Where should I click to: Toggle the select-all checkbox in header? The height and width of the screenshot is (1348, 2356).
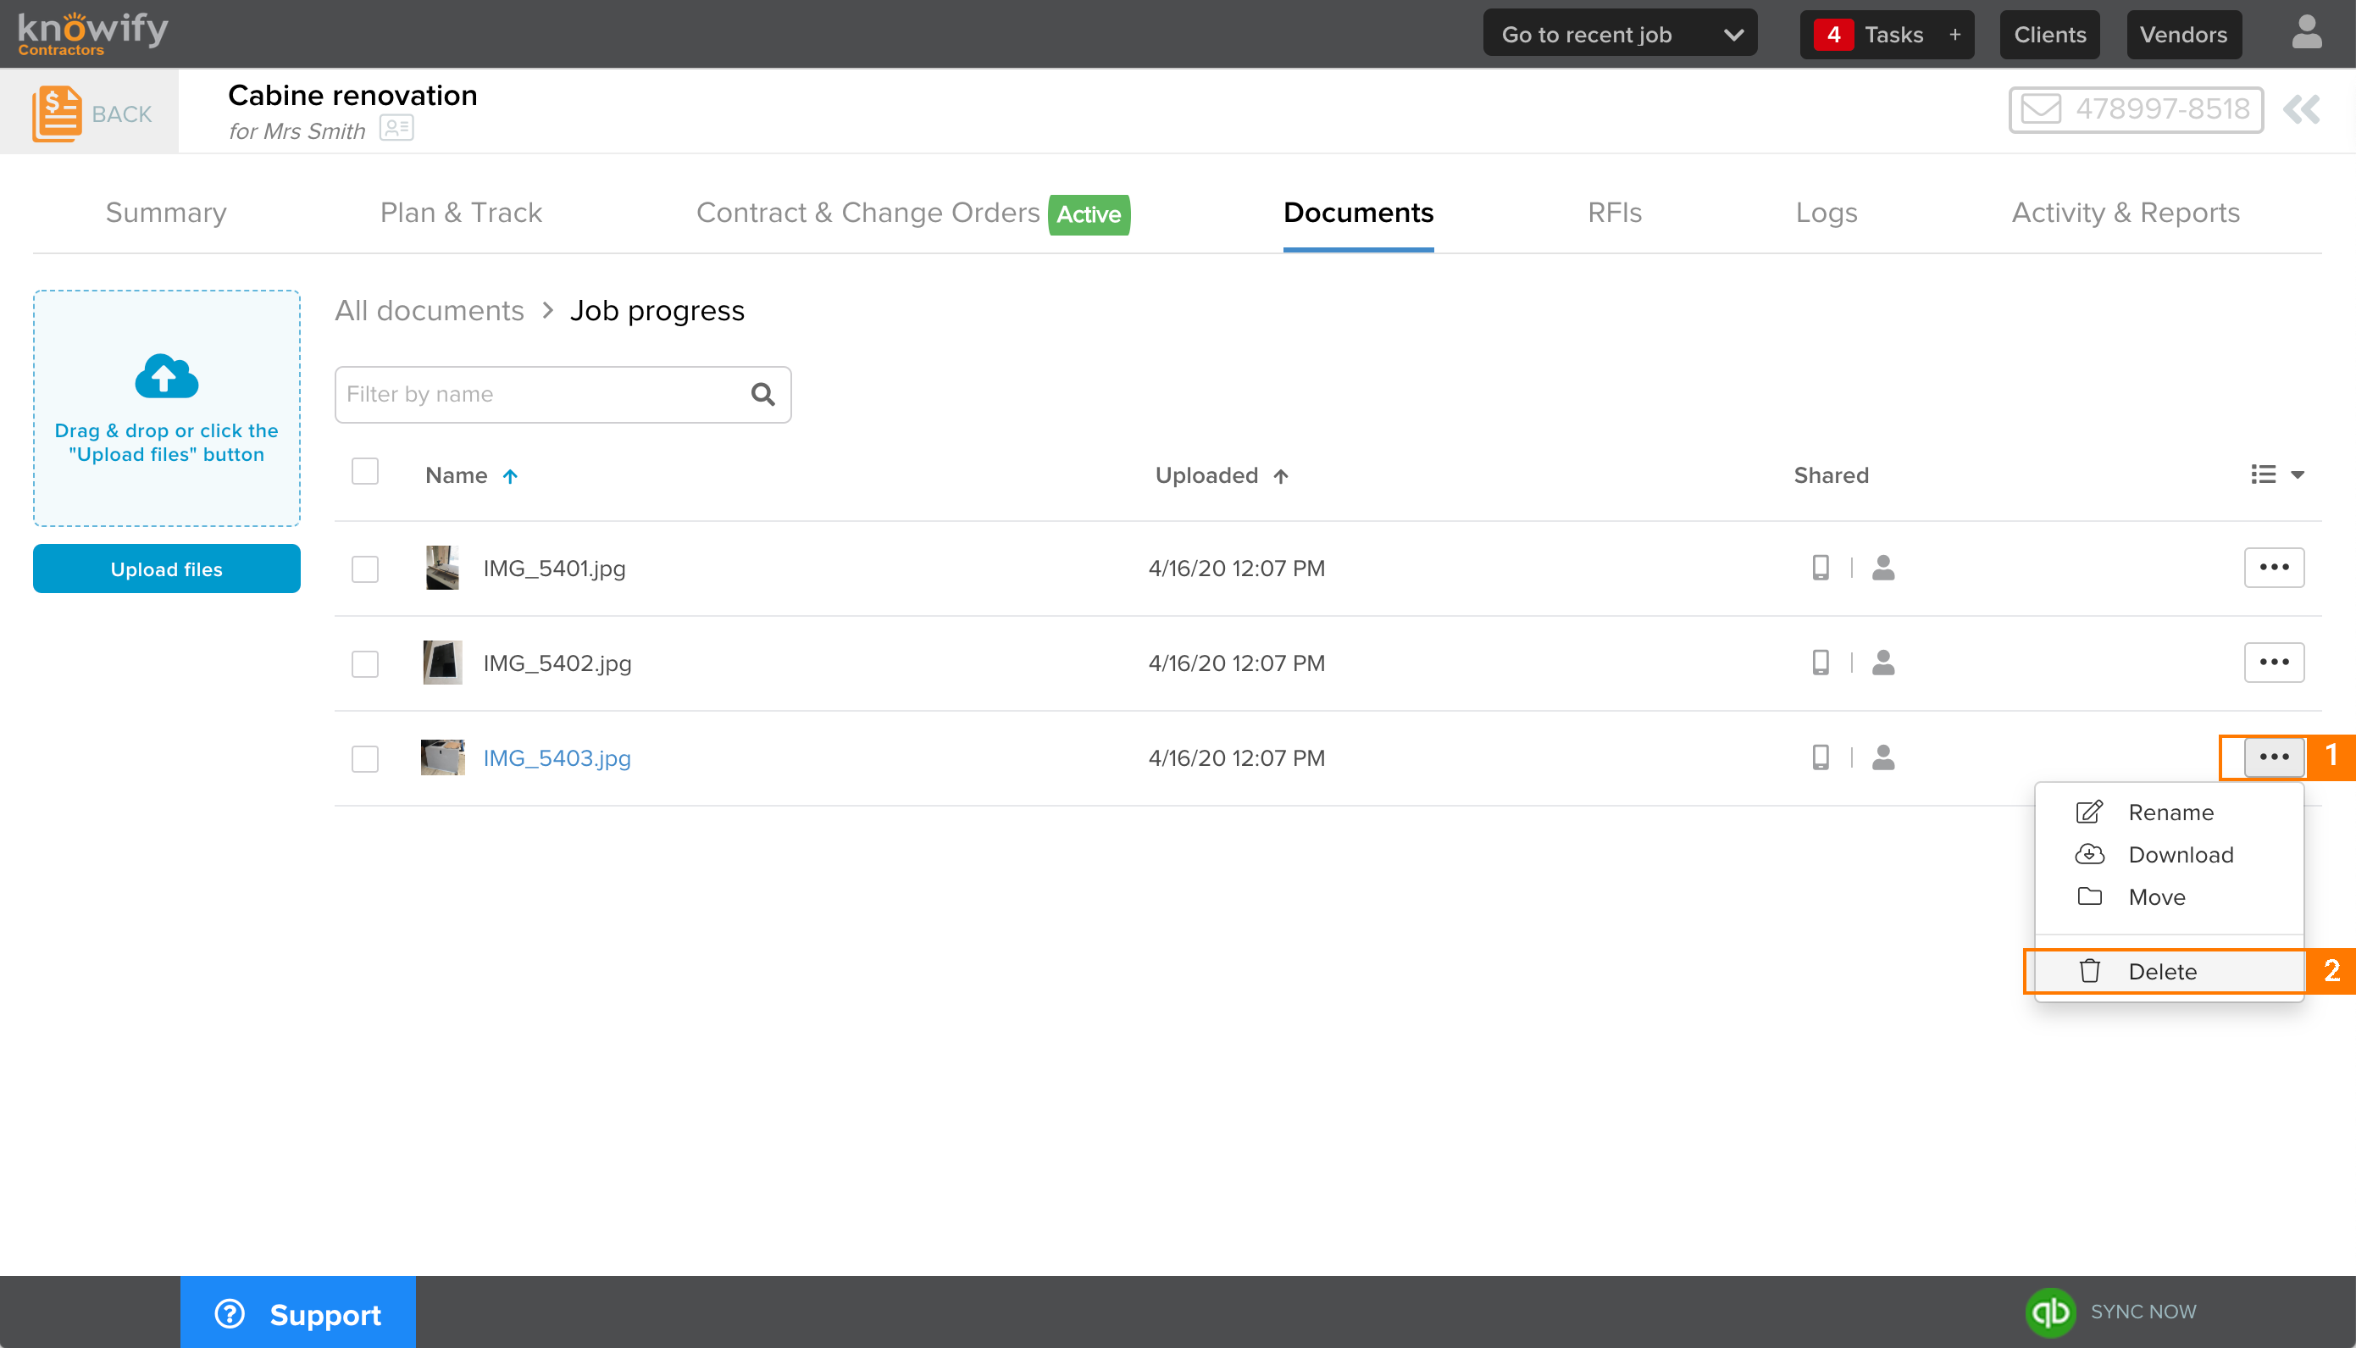click(364, 474)
